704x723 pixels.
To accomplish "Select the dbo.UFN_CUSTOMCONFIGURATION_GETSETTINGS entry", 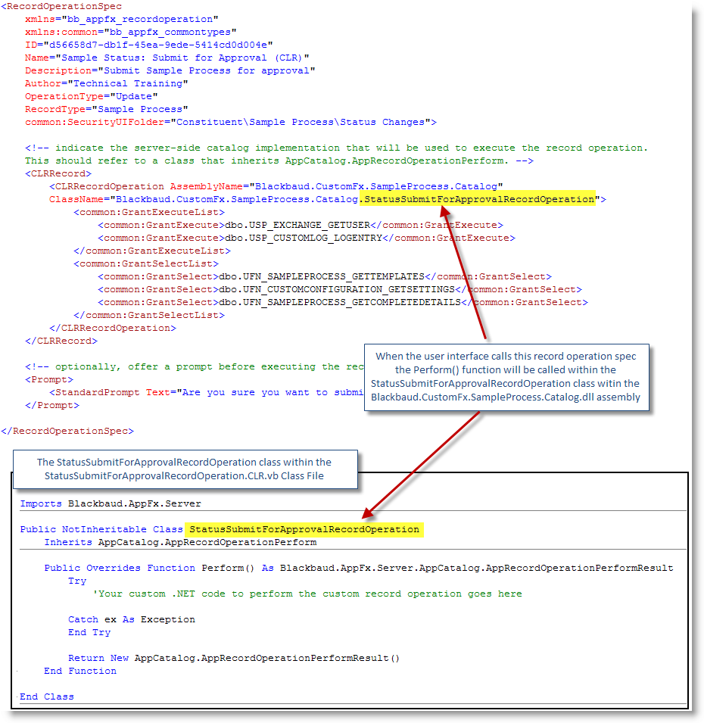I will click(340, 290).
